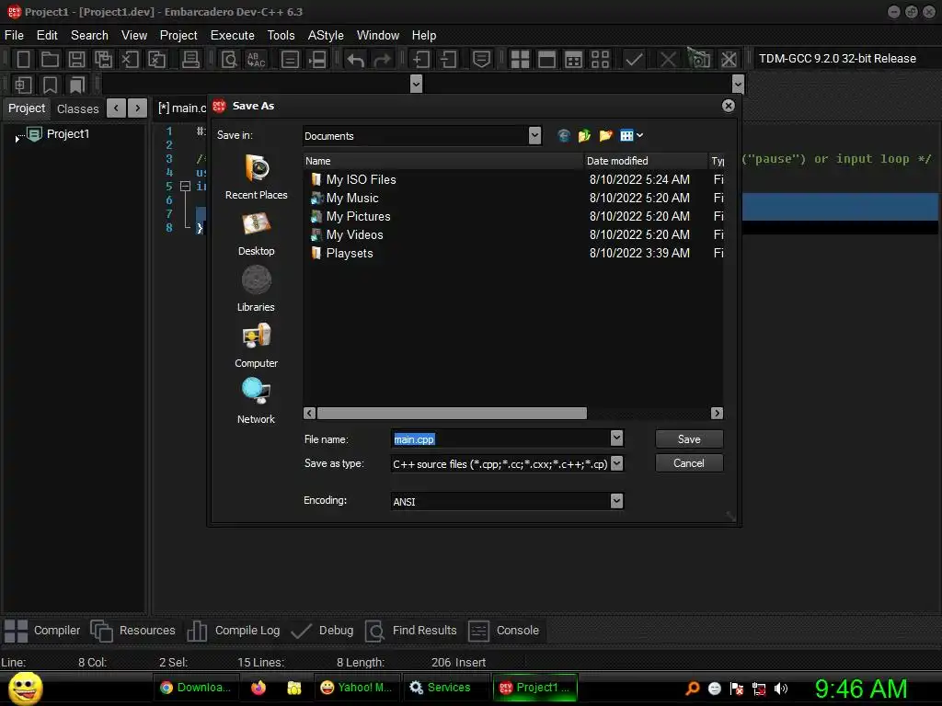Expand the Project1 tree node
Viewport: 942px width, 706px height.
[17, 138]
